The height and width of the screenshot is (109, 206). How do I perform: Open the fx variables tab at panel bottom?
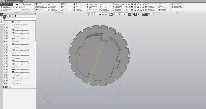pyautogui.click(x=10, y=87)
